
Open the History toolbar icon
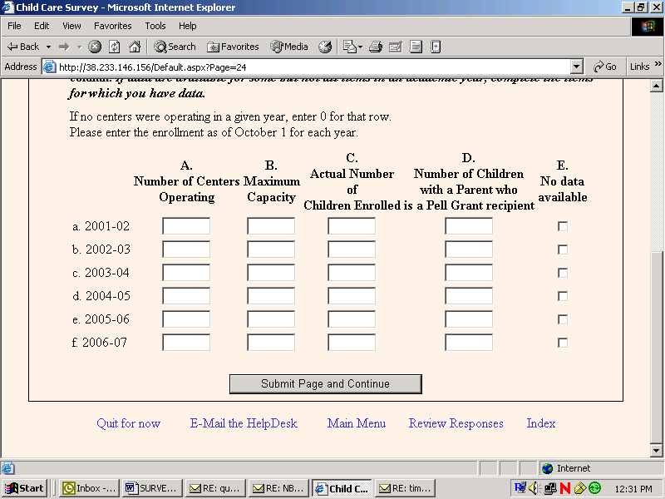pos(325,47)
